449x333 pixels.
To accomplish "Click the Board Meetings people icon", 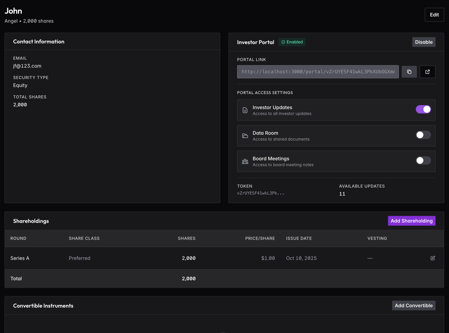I will (245, 161).
